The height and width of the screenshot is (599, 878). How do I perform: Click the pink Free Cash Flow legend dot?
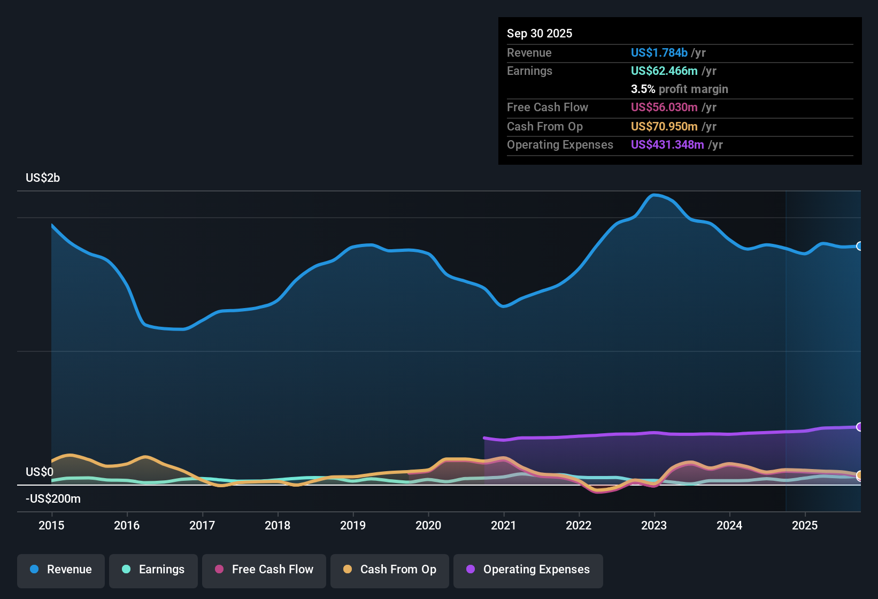tap(218, 570)
